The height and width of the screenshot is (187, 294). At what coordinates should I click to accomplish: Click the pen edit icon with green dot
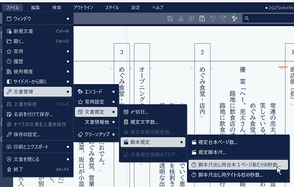[234, 18]
